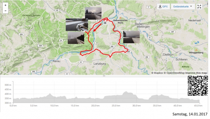Screen dimensions: 210x119
Task: Open the photo with bicycle at railing
Action: [x=77, y=25]
